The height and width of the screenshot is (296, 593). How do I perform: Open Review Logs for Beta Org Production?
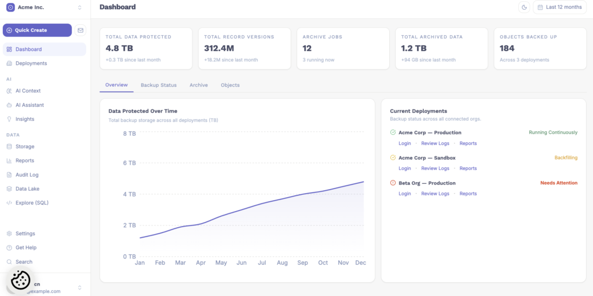click(435, 194)
